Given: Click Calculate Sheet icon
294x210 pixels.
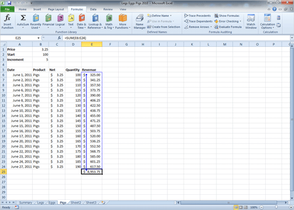Looking at the screenshot, I should point(279,25).
